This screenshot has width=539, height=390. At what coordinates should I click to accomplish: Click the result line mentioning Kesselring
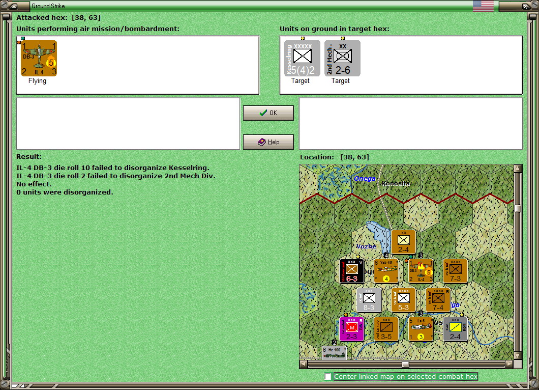coord(113,168)
